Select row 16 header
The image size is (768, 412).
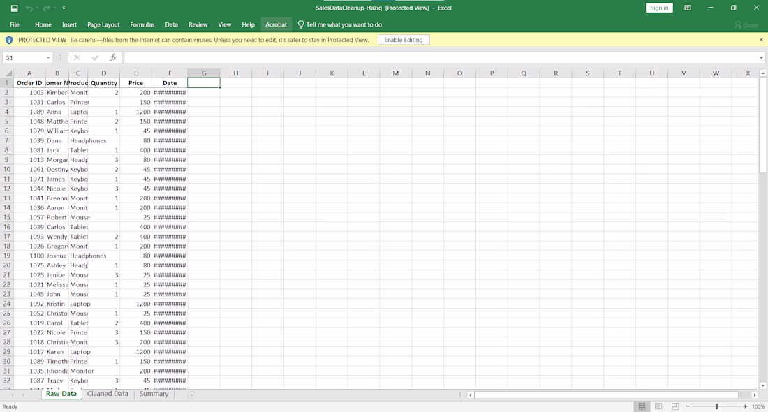(7, 227)
